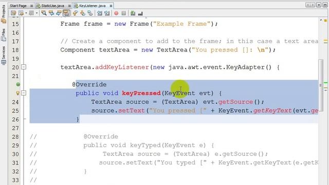Screen dimensions: 329x185
Task: Open the Back history dropdown arrow
Action: (x=26, y=13)
